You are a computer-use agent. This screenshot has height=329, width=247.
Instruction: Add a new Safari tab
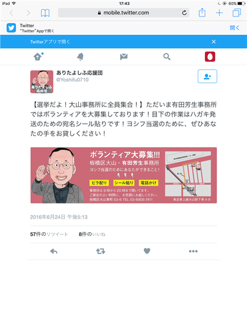click(x=219, y=13)
